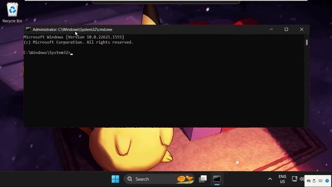The width and height of the screenshot is (332, 187).
Task: Open Task View from the taskbar
Action: [x=203, y=179]
